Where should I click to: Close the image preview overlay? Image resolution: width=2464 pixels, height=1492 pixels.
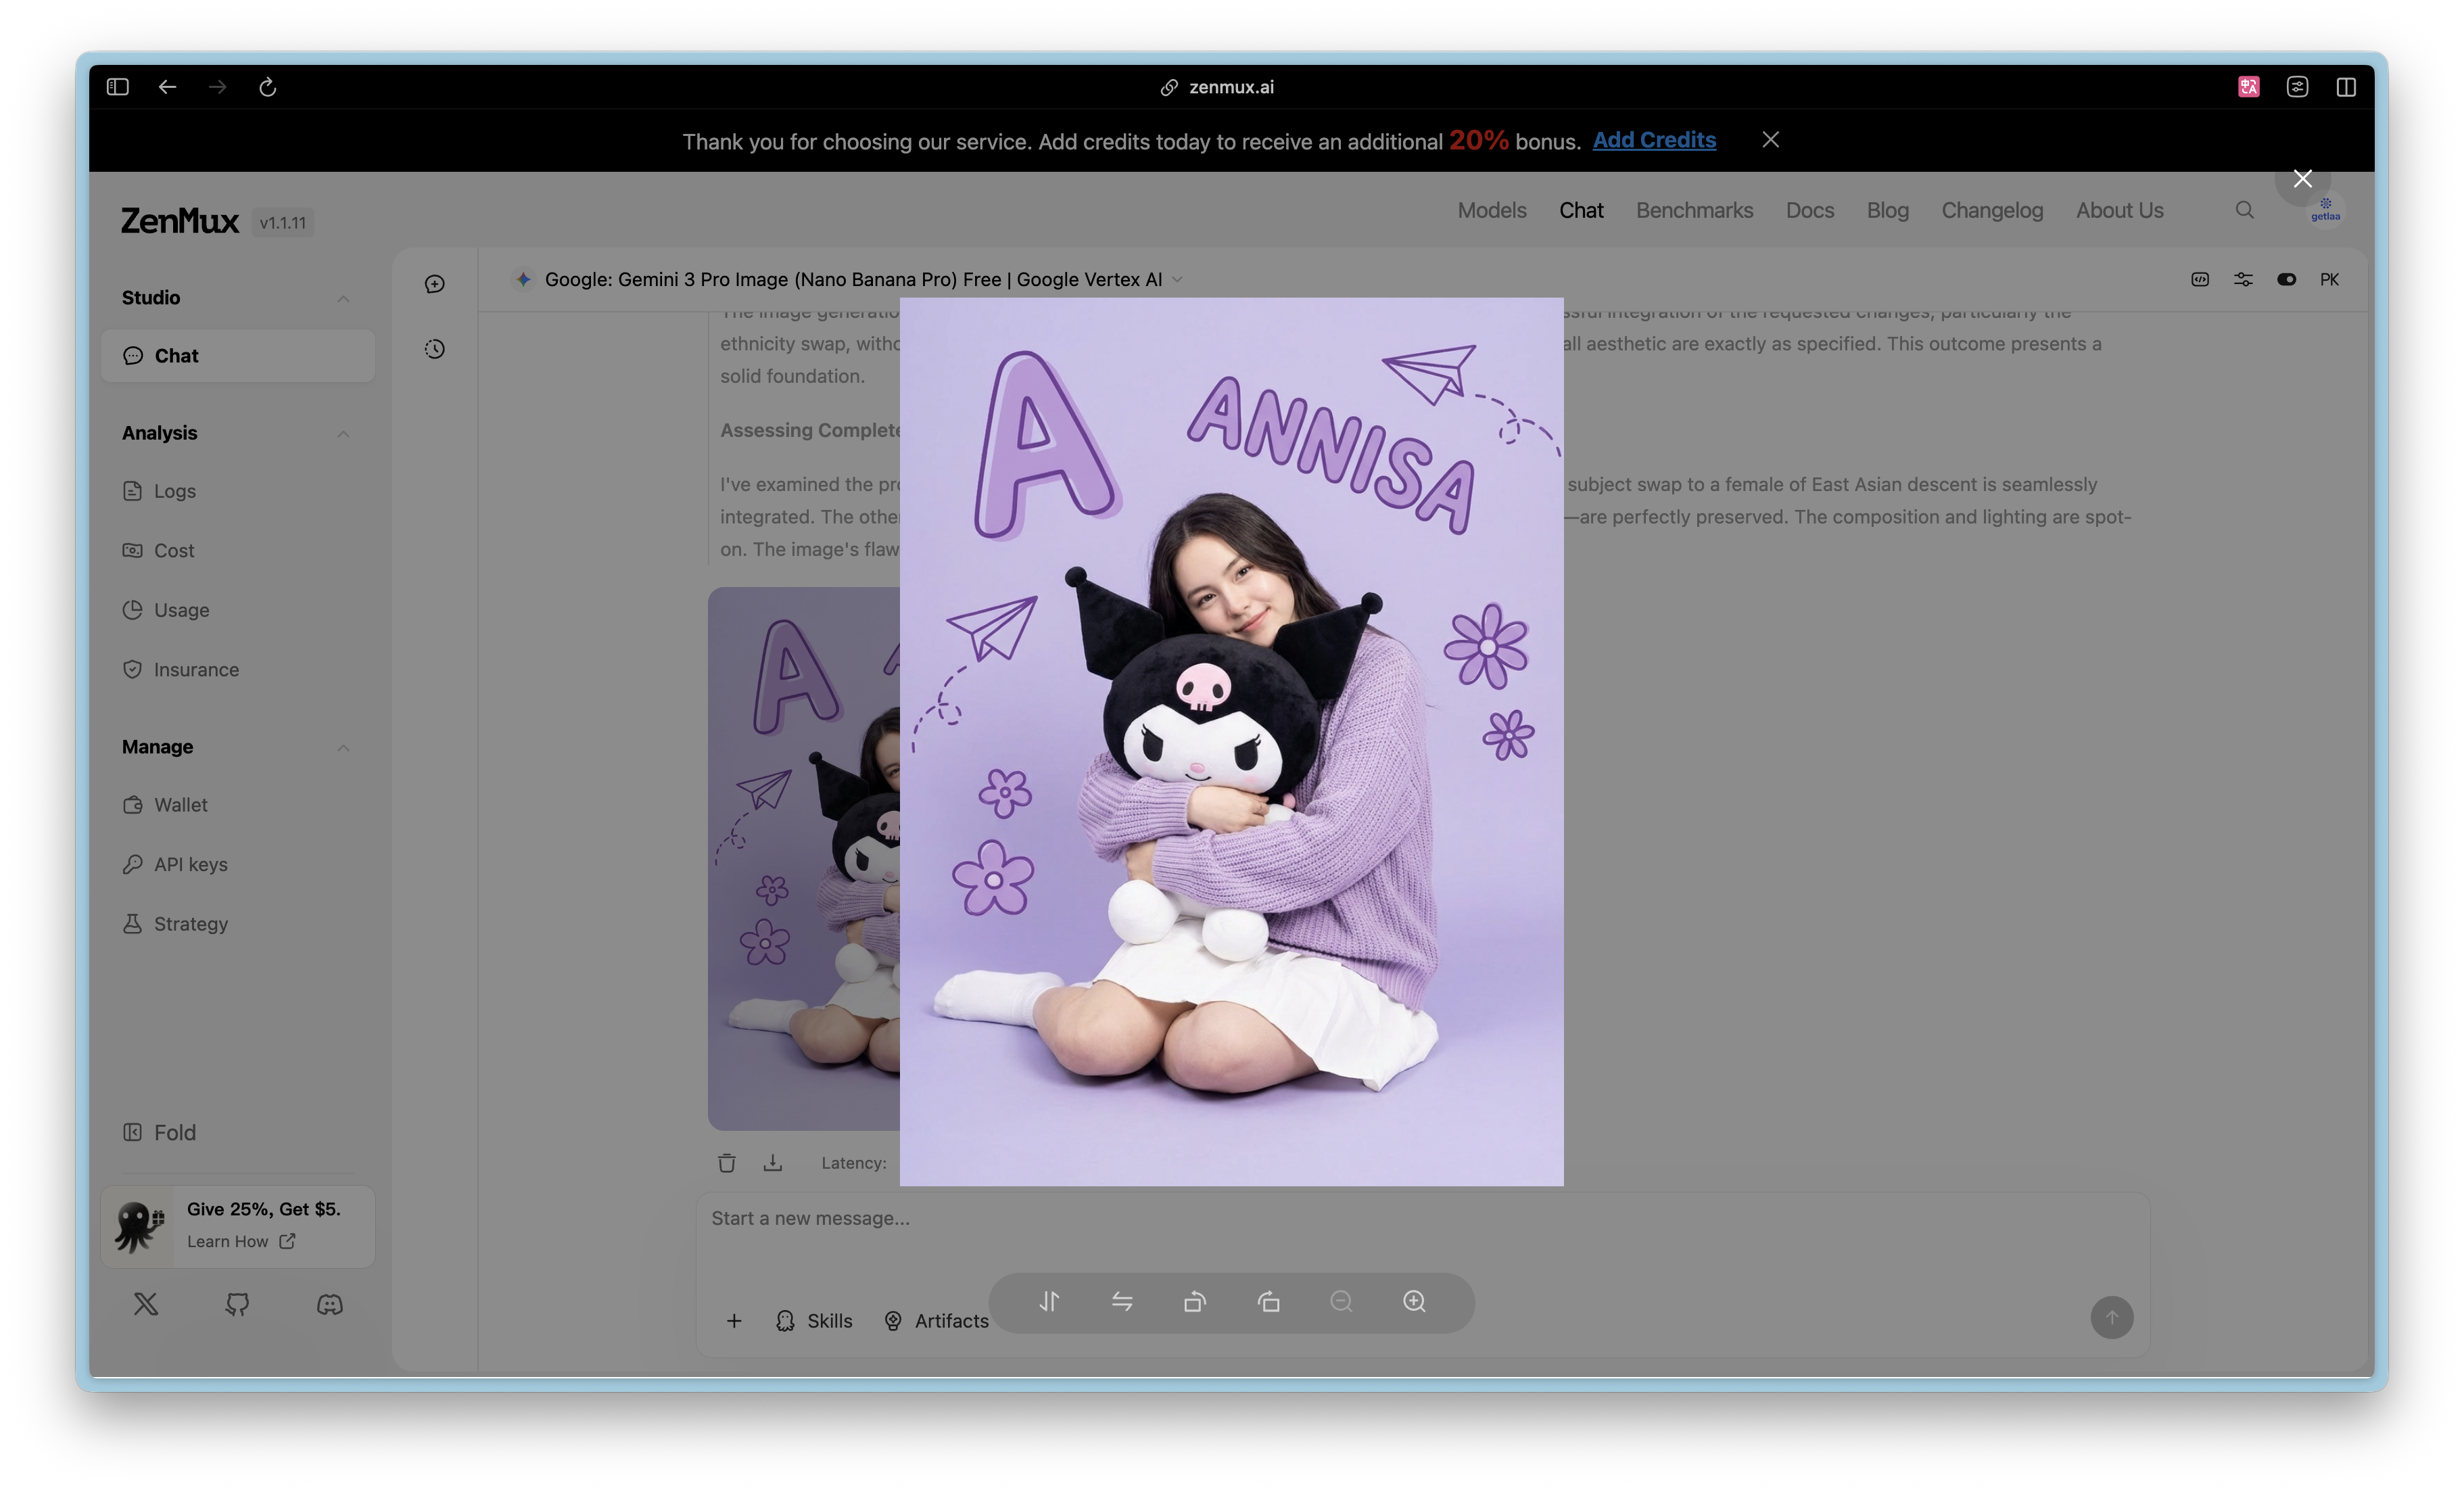(2302, 179)
